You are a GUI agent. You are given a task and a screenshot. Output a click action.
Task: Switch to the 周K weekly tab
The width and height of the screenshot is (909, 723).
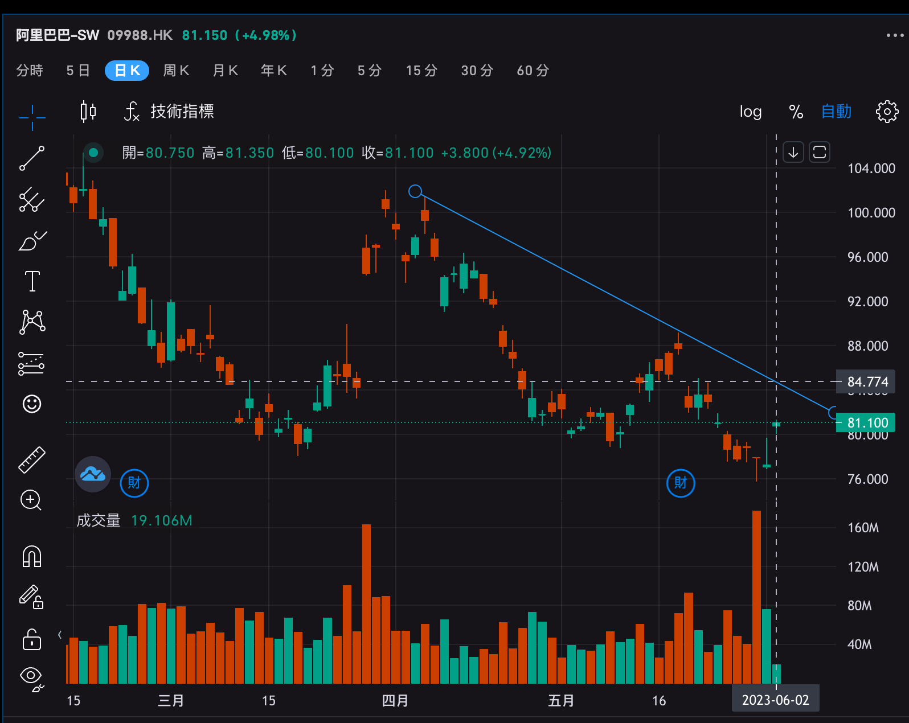(x=176, y=71)
